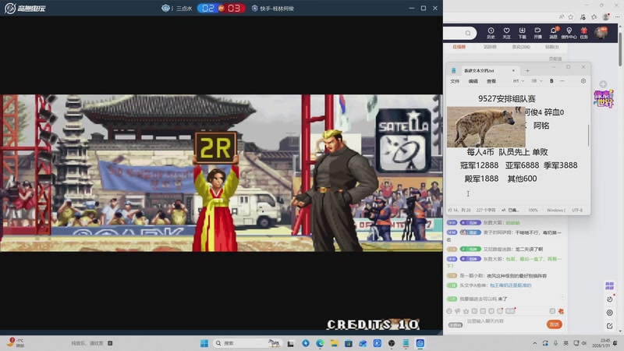624x351 pixels.
Task: Open Messages (消息) bell icon
Action: tap(553, 33)
